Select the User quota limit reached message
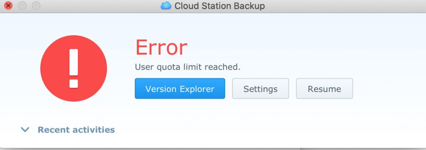The height and width of the screenshot is (150, 426). (x=188, y=67)
